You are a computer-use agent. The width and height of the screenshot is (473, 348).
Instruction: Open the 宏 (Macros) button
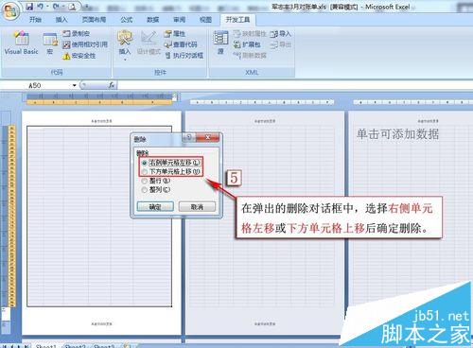(50, 43)
